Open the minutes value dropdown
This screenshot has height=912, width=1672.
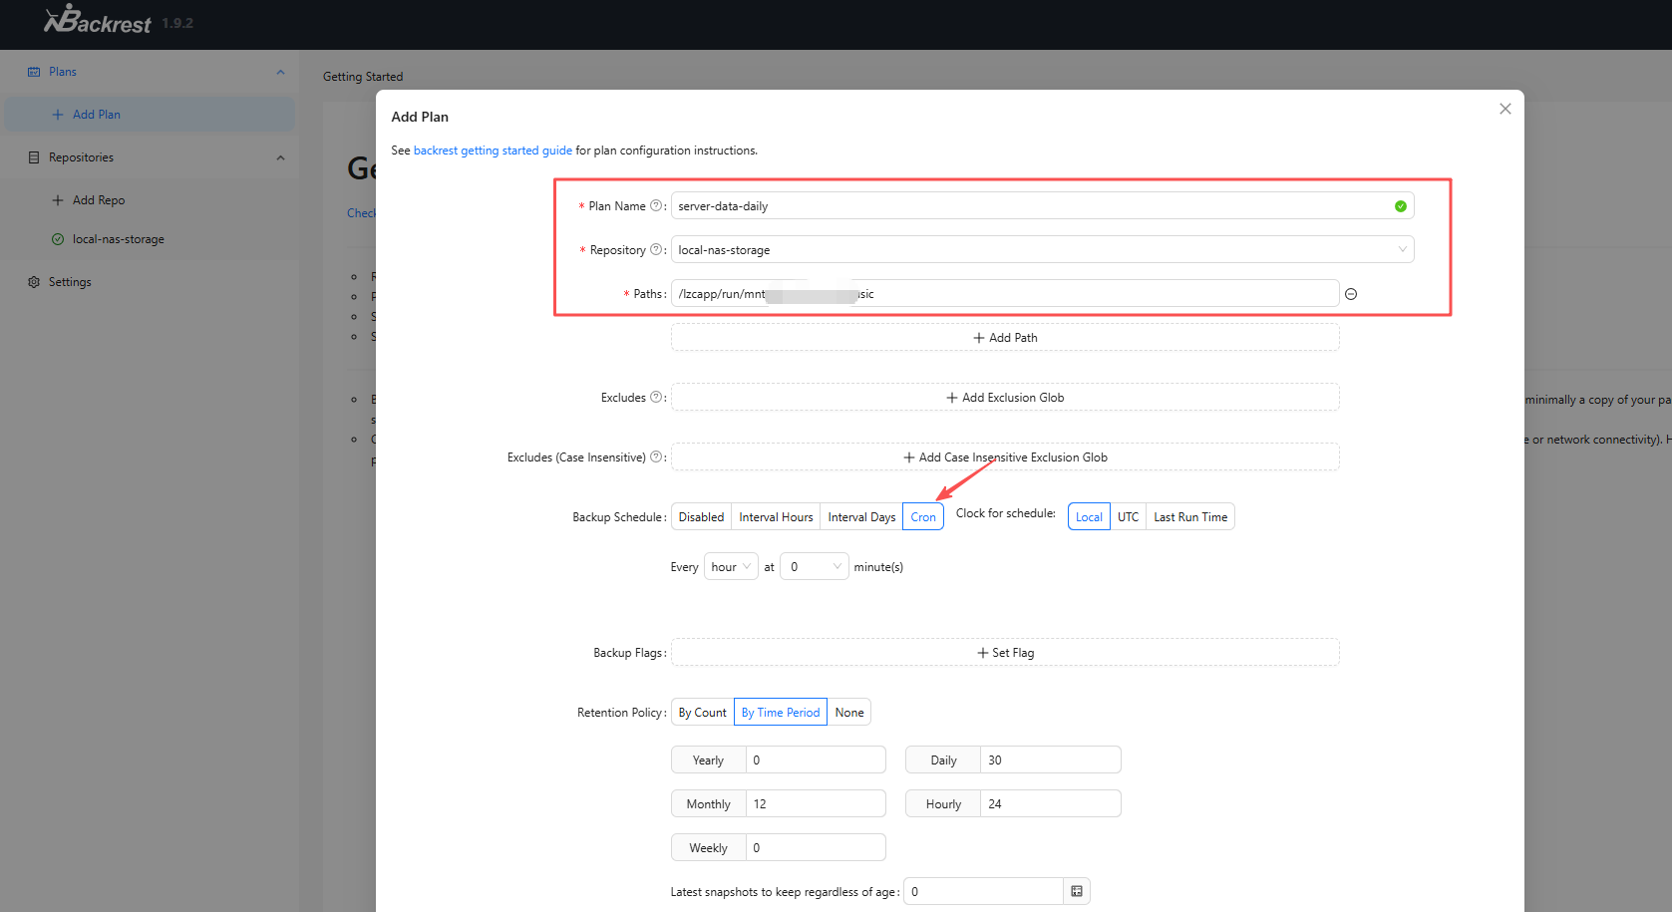point(815,567)
